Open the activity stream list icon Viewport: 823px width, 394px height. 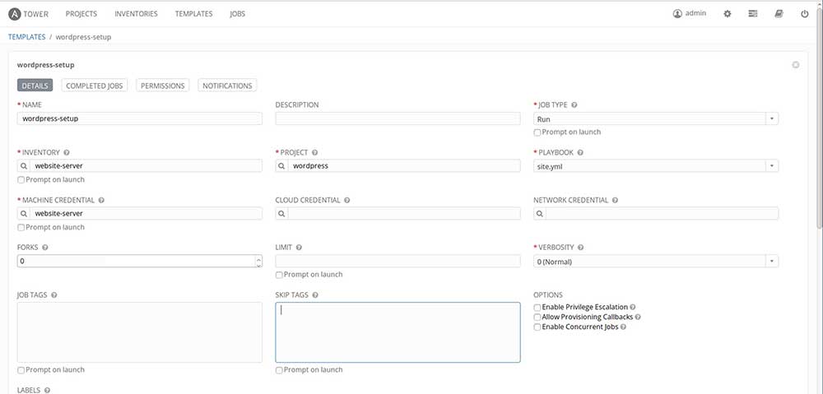pos(752,14)
